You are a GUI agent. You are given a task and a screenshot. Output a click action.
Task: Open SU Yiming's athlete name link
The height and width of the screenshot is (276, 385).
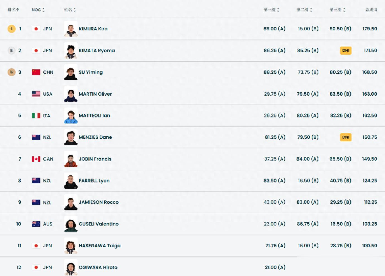click(91, 72)
